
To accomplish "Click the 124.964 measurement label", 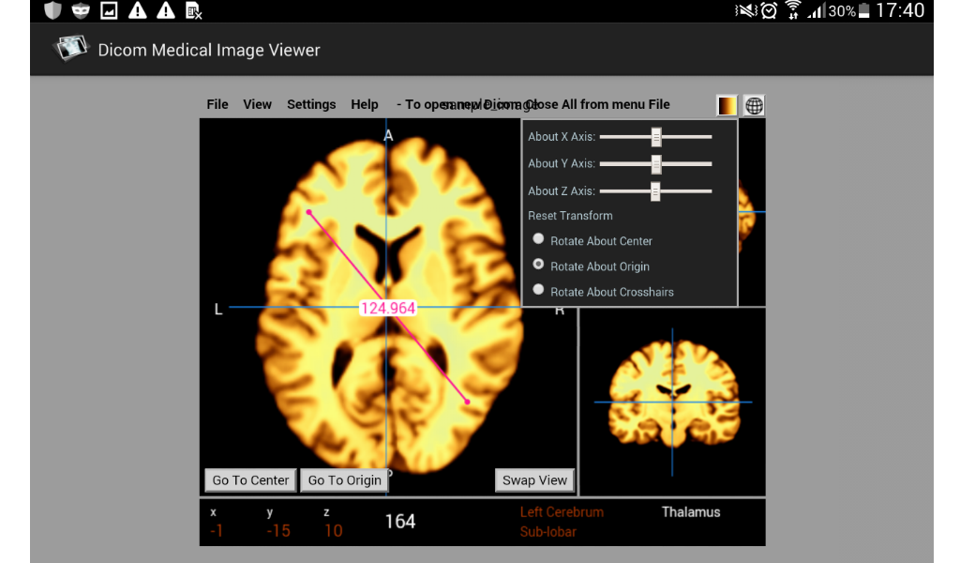I will (x=388, y=307).
